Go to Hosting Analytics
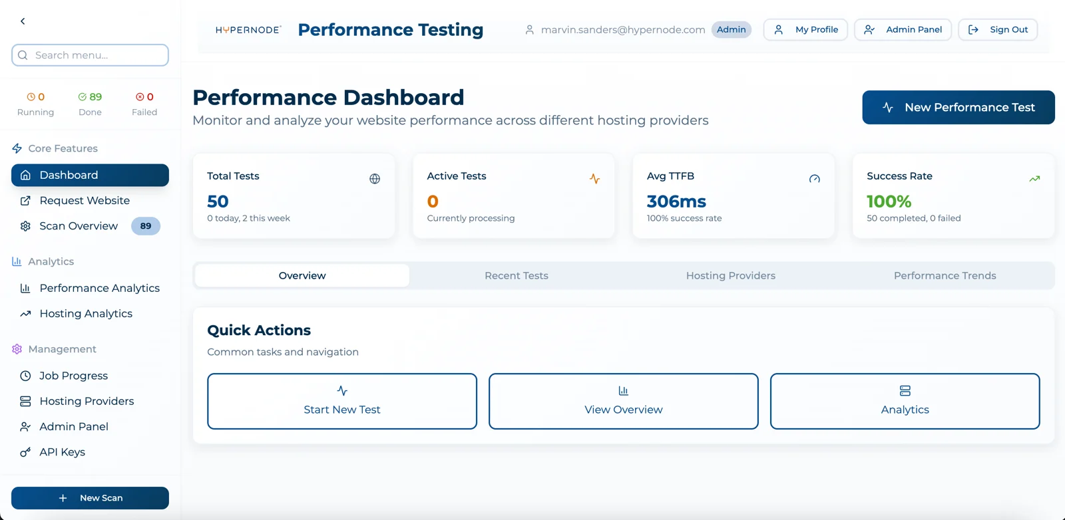This screenshot has width=1065, height=520. [90, 314]
